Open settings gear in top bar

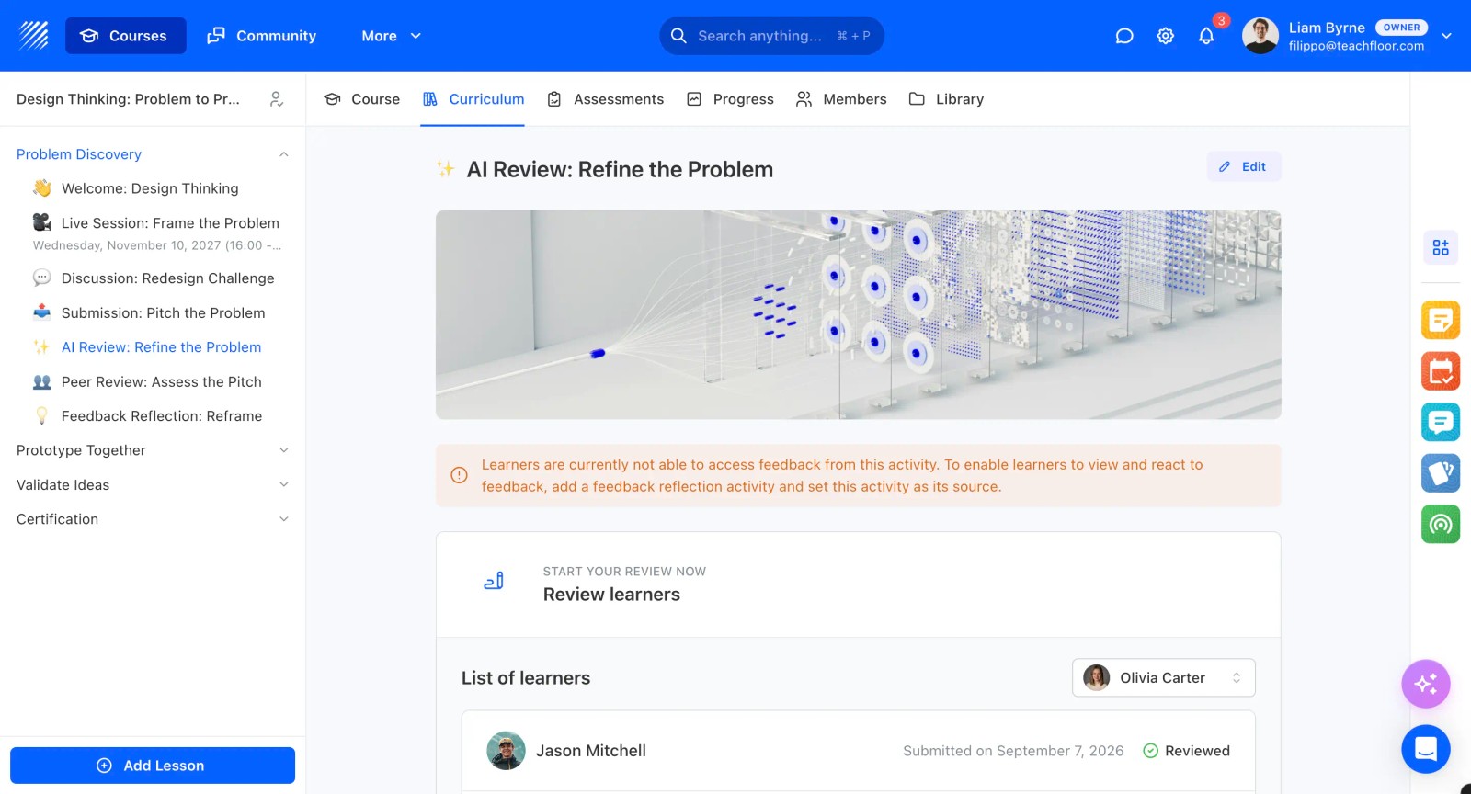pyautogui.click(x=1165, y=36)
